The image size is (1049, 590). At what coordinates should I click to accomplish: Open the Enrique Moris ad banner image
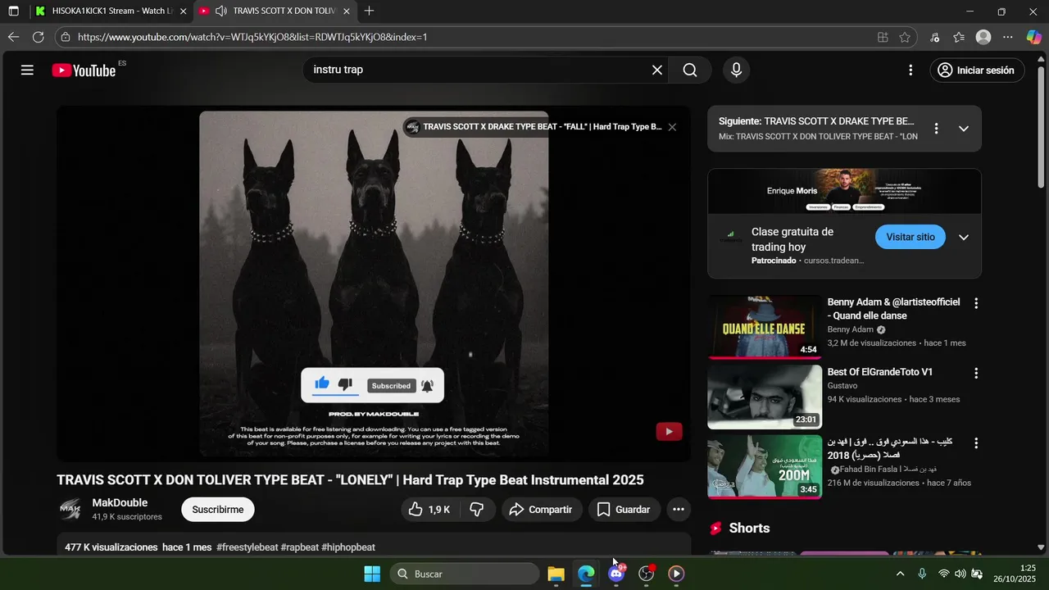click(845, 192)
